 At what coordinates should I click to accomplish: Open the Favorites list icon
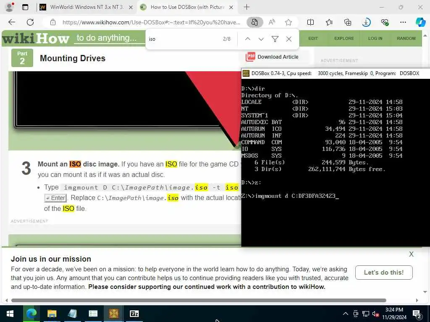pyautogui.click(x=329, y=22)
